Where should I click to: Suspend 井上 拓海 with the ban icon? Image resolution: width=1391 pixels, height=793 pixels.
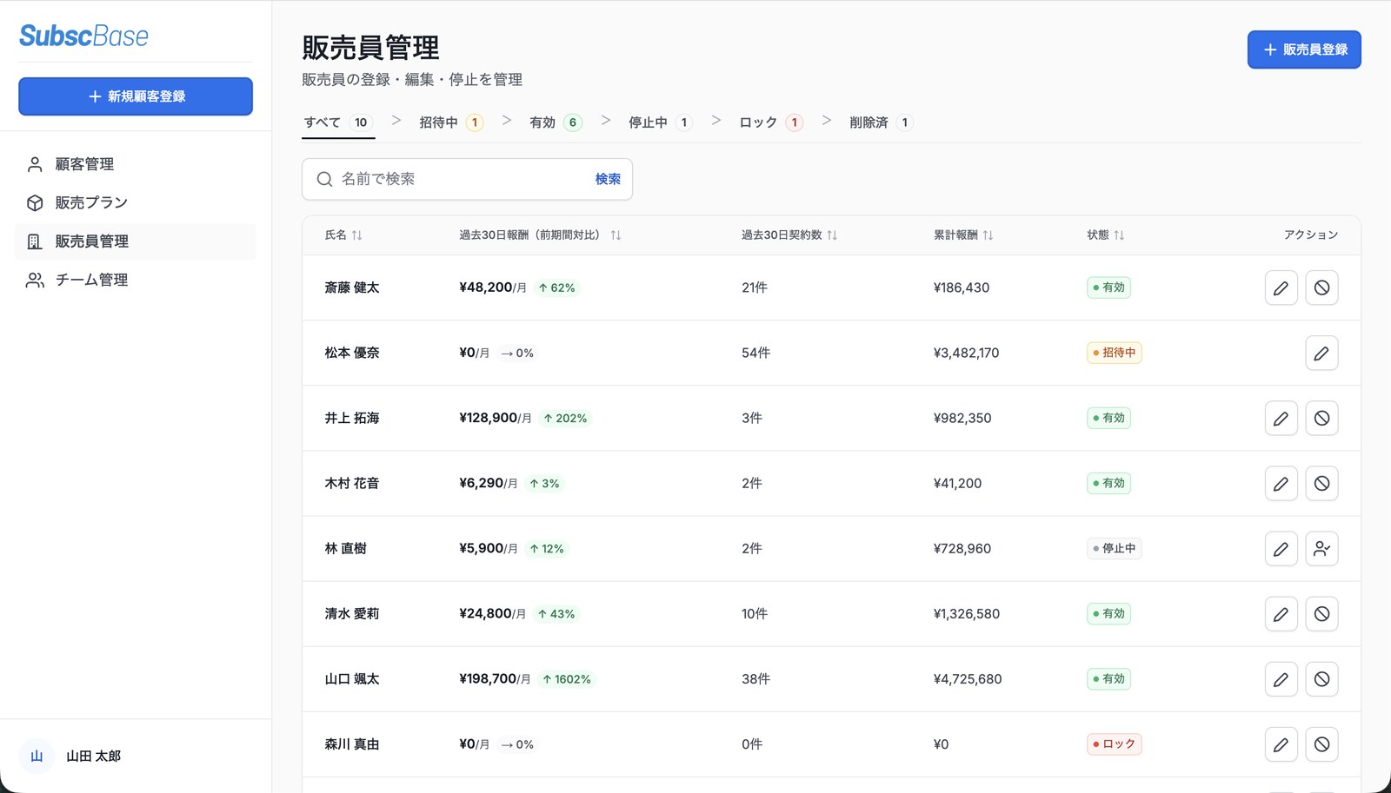click(1321, 418)
